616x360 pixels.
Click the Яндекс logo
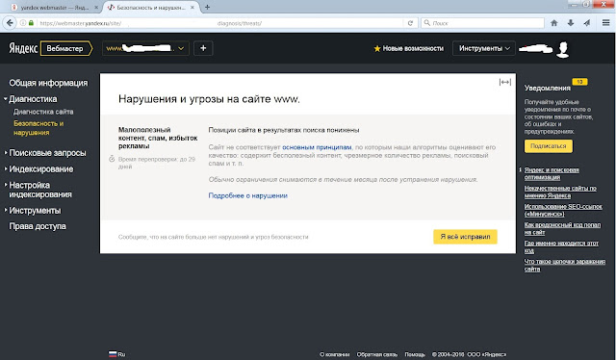(x=23, y=48)
